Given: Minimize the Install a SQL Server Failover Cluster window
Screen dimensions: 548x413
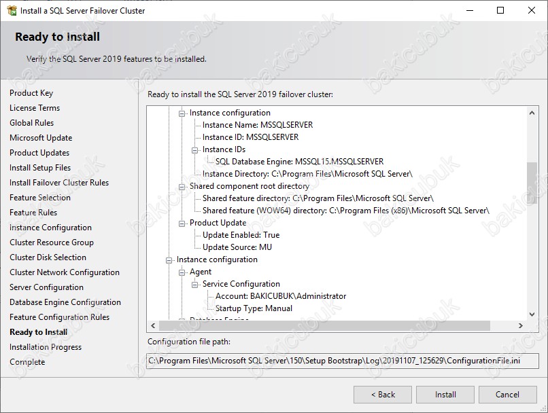Looking at the screenshot, I should pos(470,10).
